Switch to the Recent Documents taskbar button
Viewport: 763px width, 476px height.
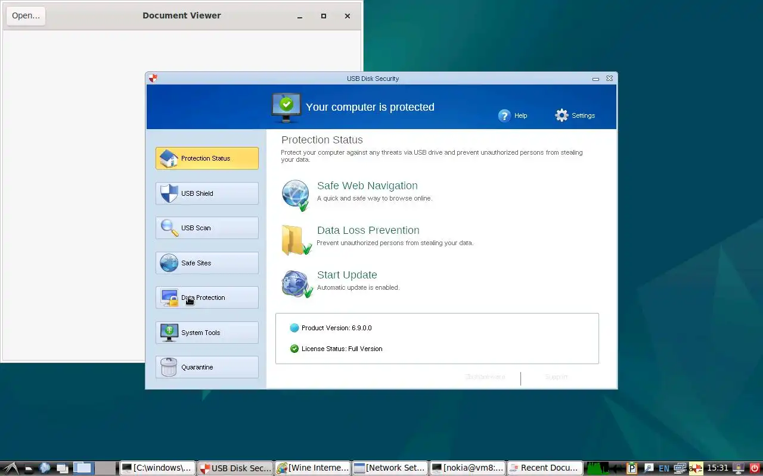(545, 468)
